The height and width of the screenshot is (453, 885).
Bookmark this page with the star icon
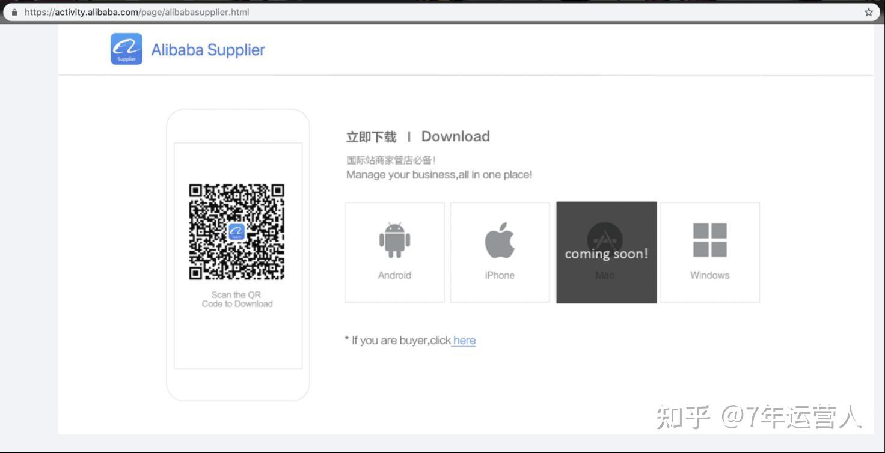[869, 12]
